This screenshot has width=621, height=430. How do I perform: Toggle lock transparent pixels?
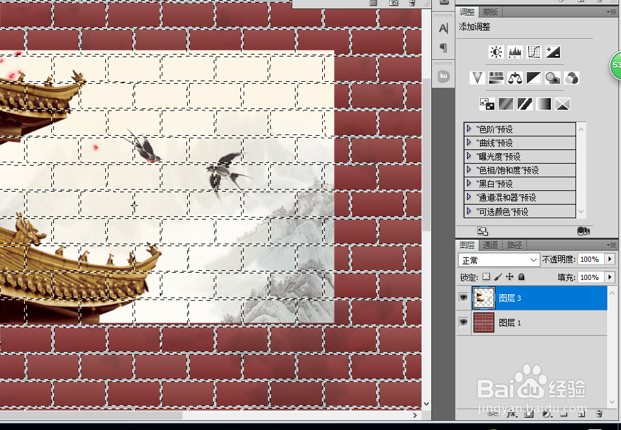[486, 277]
